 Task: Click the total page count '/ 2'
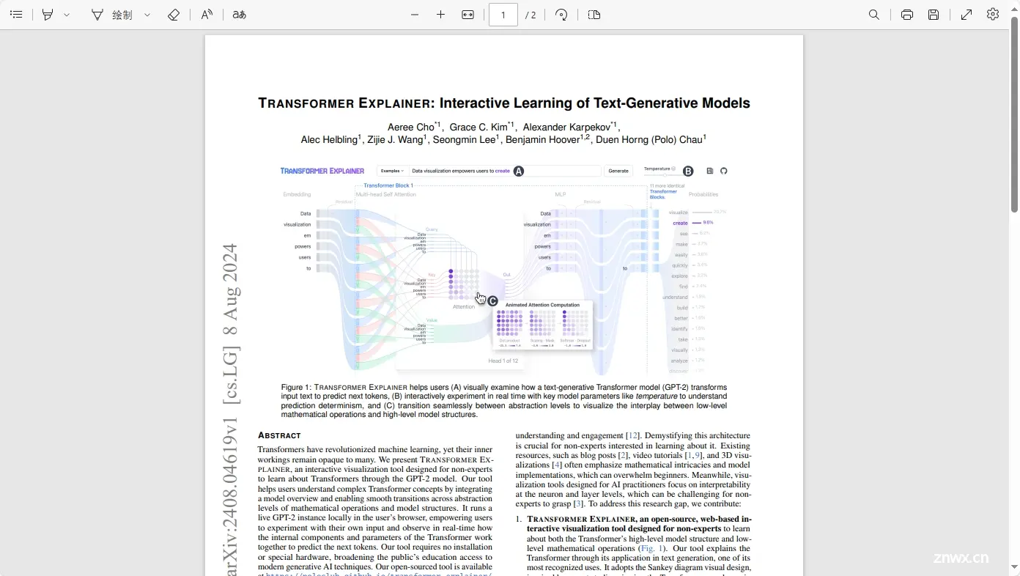(x=531, y=15)
